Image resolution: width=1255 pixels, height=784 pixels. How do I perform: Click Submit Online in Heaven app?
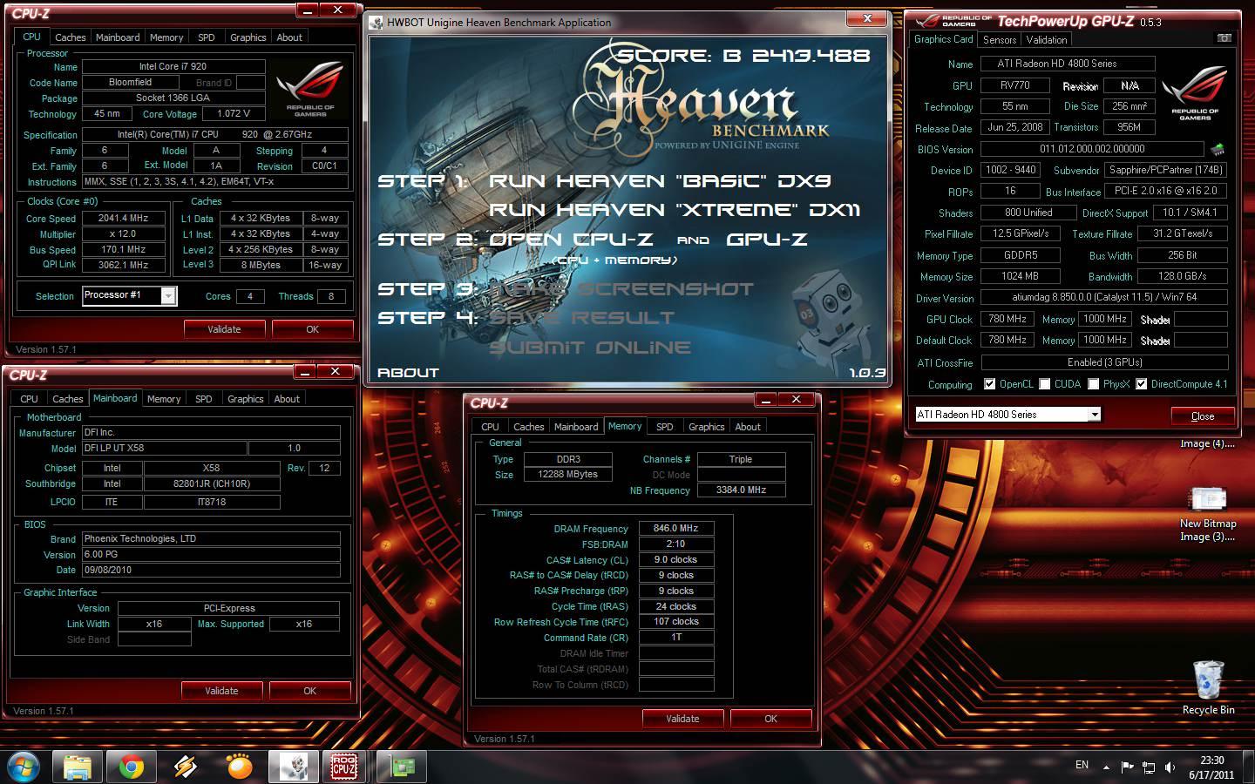(x=590, y=348)
